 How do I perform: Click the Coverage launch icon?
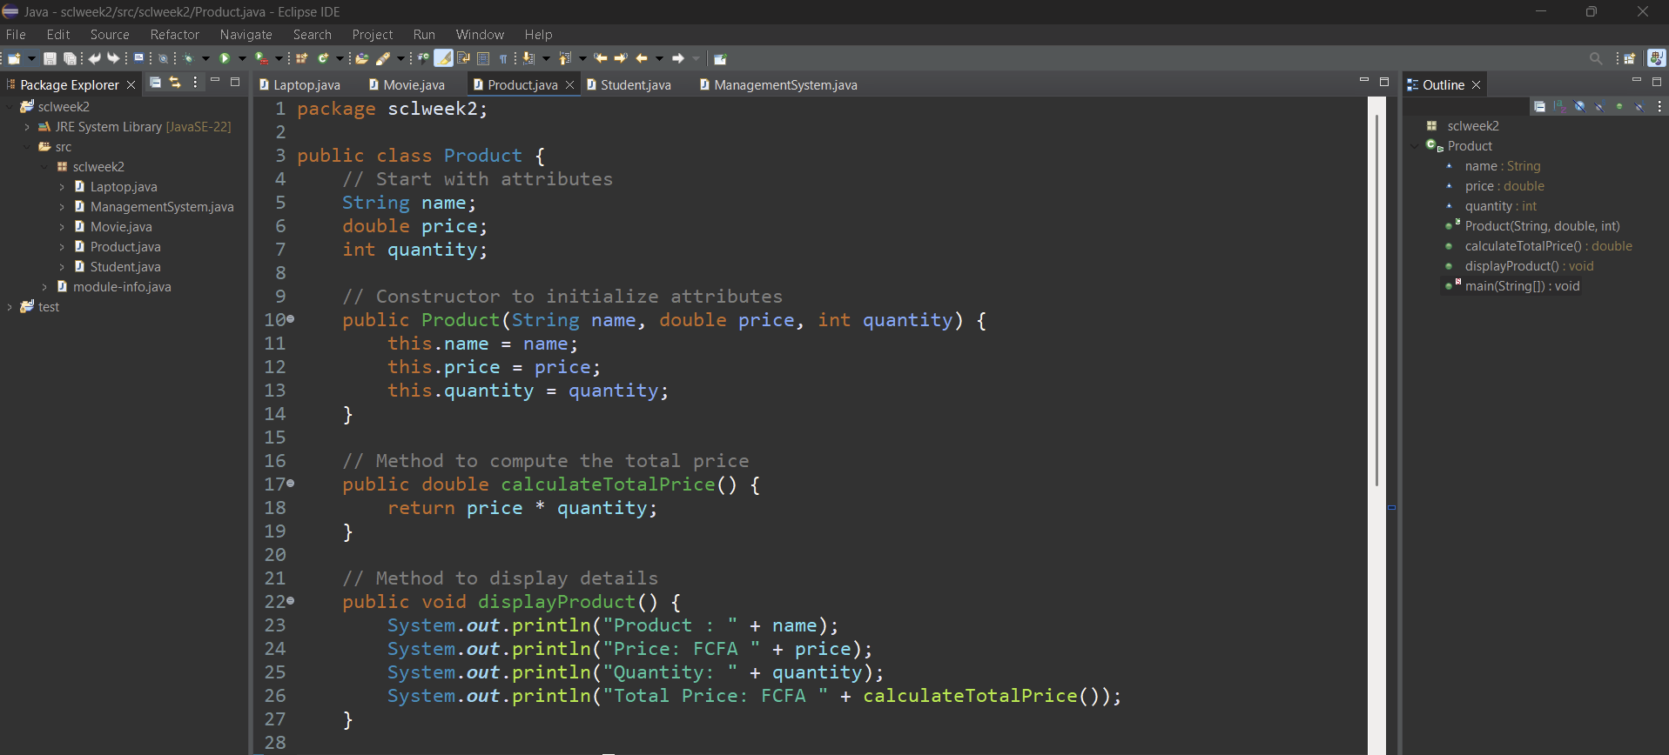pos(260,58)
